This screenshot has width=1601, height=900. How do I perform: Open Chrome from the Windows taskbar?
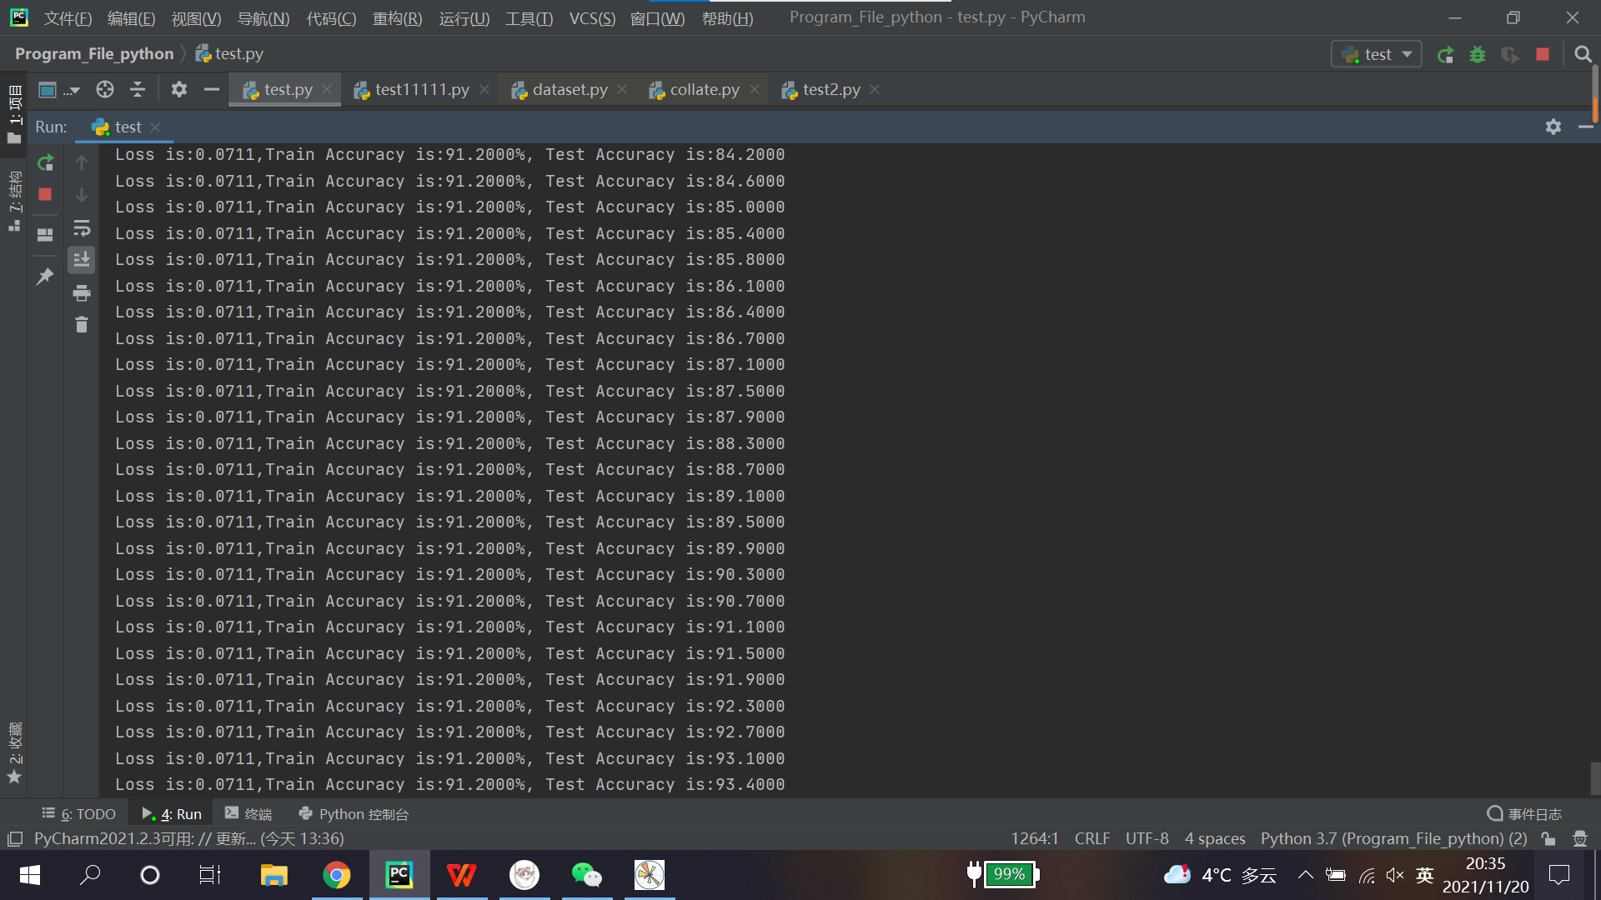coord(337,875)
